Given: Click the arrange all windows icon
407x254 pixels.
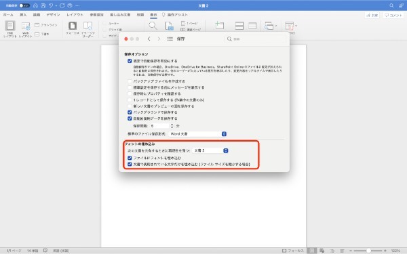Looking at the screenshot, I should [x=239, y=26].
